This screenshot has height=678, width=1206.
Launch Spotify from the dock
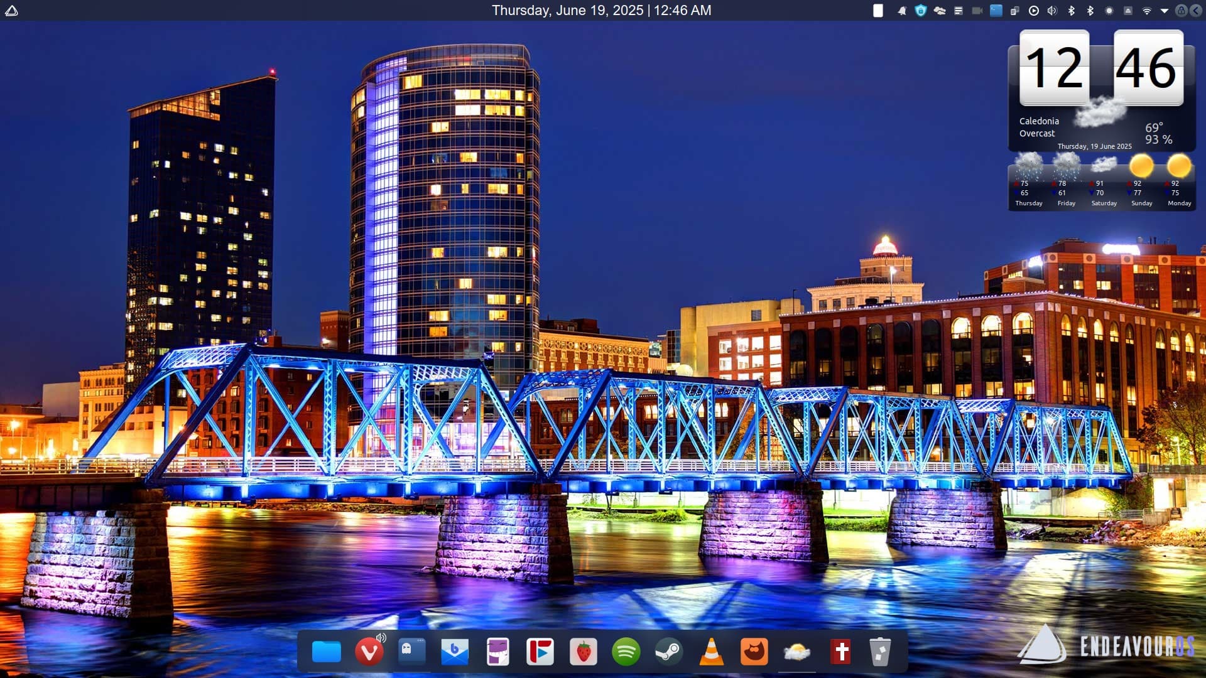[x=626, y=652]
